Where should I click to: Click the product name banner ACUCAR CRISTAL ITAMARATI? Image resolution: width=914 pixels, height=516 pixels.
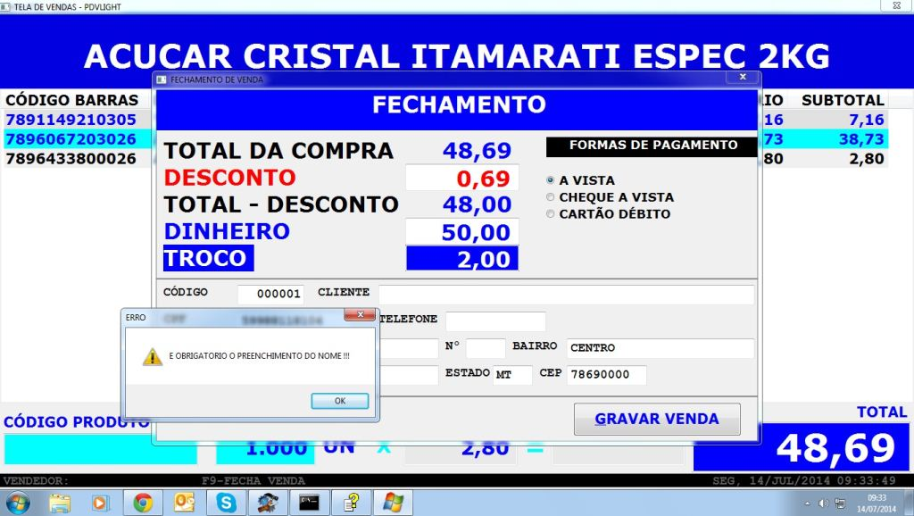456,56
